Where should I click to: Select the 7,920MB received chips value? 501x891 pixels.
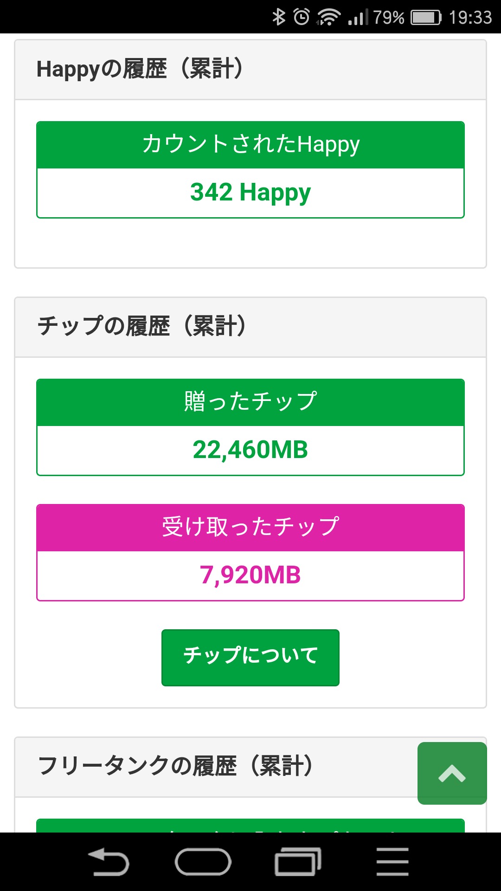coord(250,575)
